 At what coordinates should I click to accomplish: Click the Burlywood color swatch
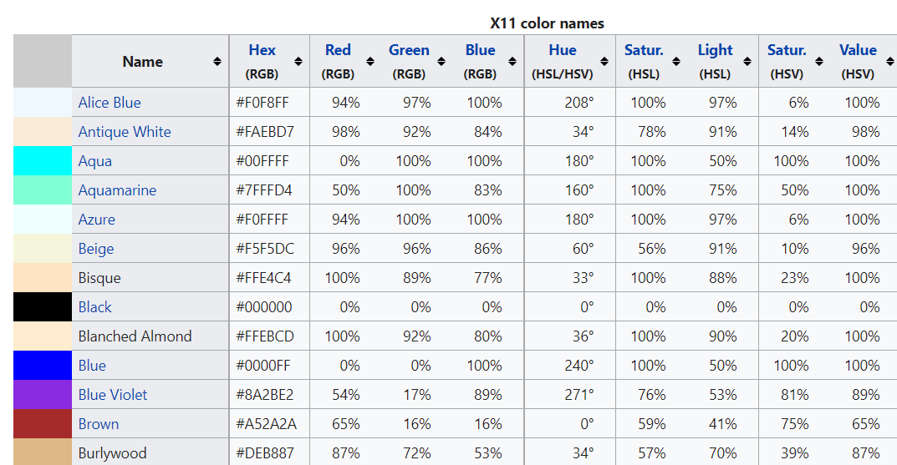pyautogui.click(x=43, y=452)
